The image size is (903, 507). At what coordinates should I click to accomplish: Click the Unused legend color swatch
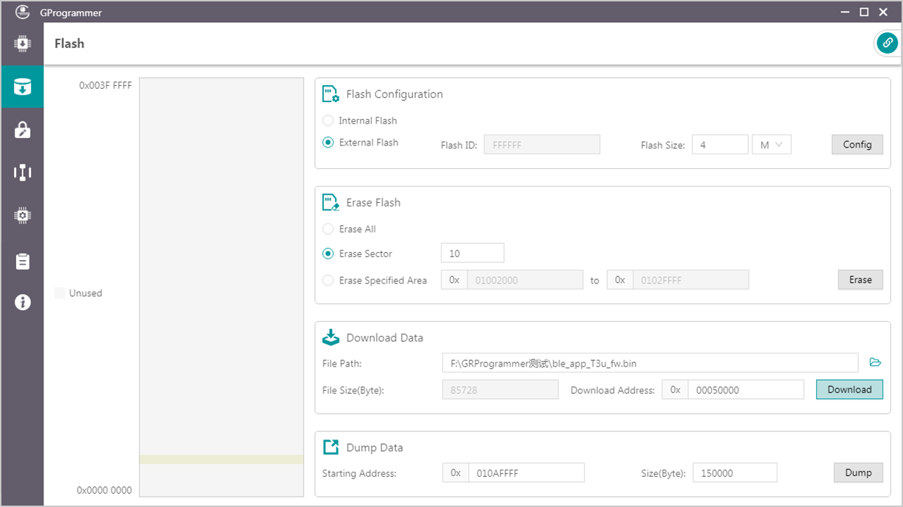(60, 293)
